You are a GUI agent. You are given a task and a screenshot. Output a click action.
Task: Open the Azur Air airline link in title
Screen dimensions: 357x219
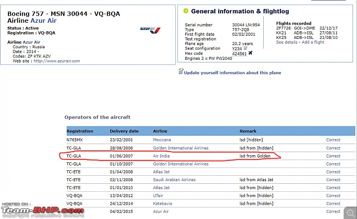43,21
